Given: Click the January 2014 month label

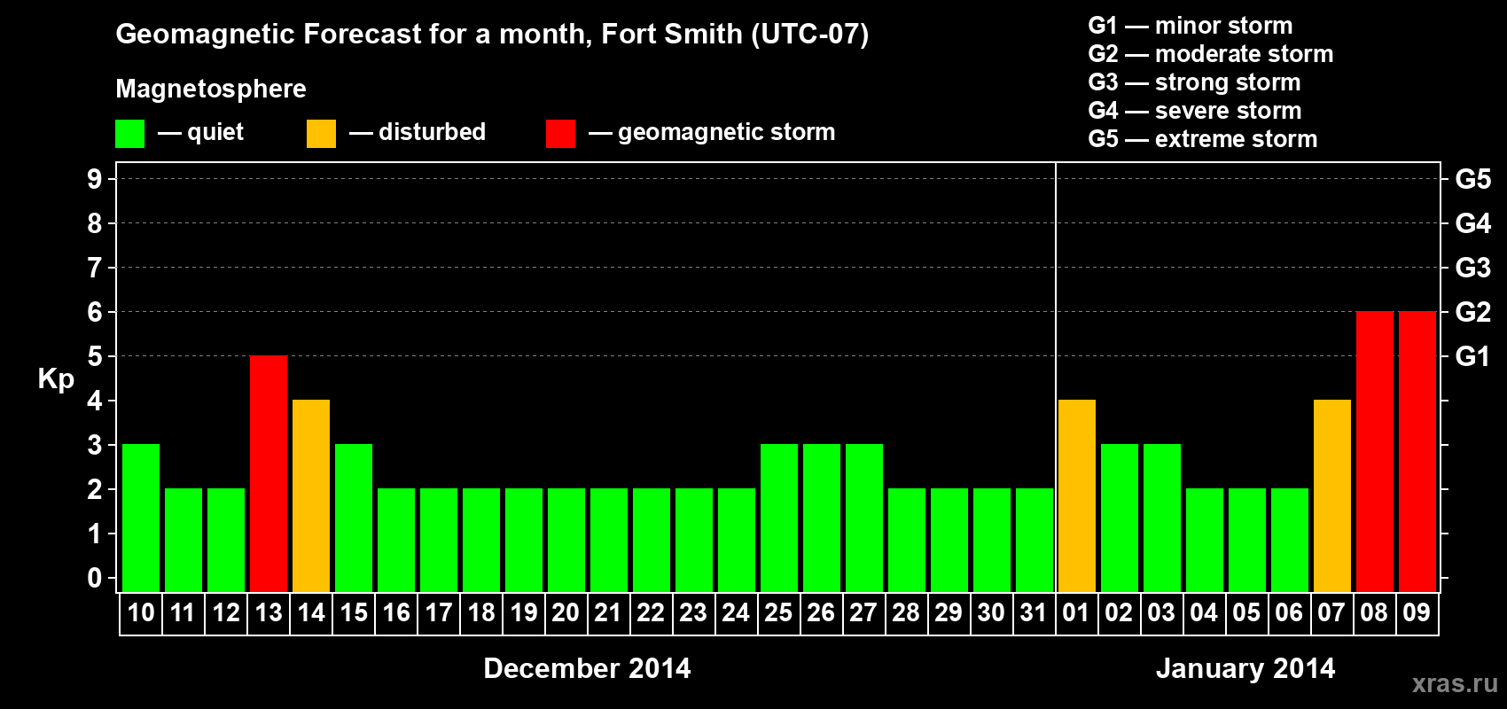Looking at the screenshot, I should (x=1245, y=668).
